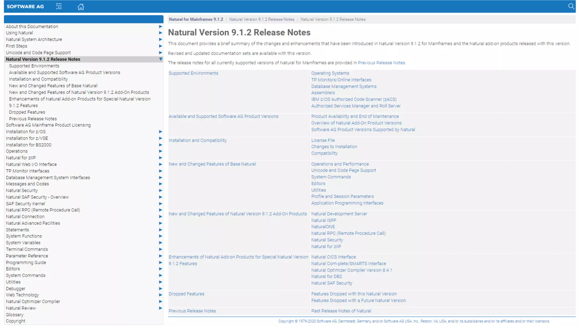Click the Natural CICS Interface link
Image resolution: width=579 pixels, height=326 pixels.
coord(333,257)
